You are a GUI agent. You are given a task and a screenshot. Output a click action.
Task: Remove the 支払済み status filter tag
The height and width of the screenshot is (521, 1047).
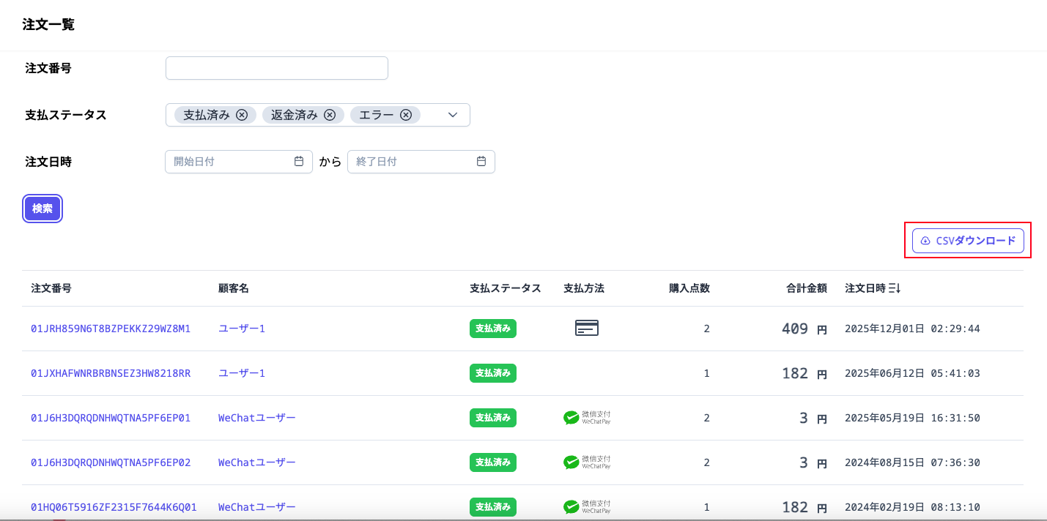[x=242, y=115]
